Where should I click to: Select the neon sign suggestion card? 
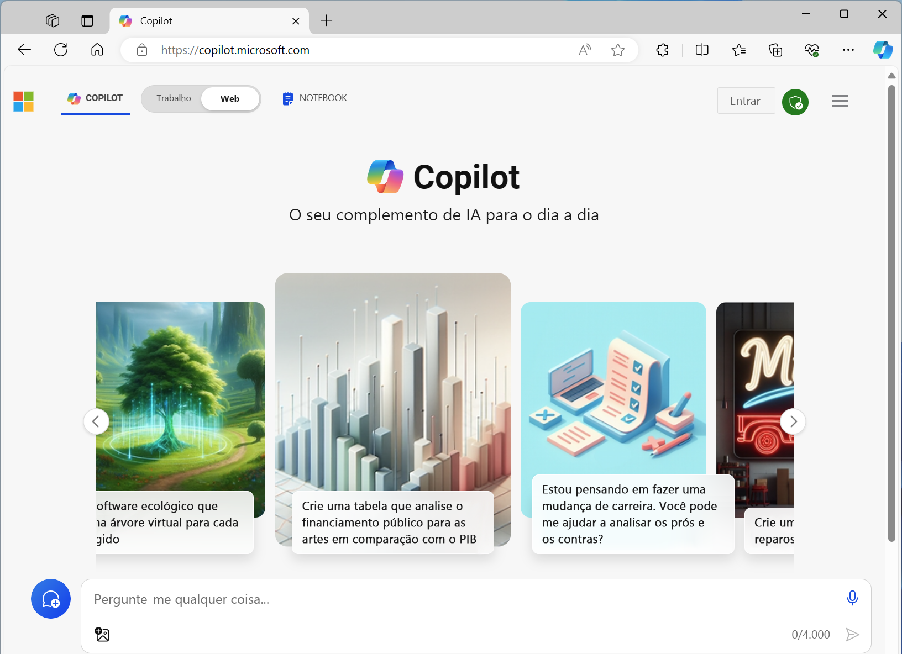(x=755, y=428)
